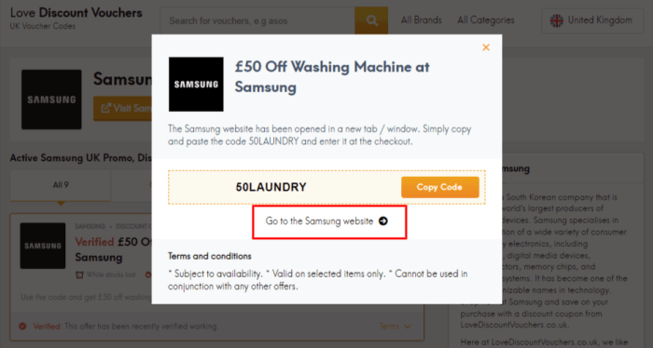The height and width of the screenshot is (348, 653).
Task: Go to the Samsung website link
Action: [326, 221]
